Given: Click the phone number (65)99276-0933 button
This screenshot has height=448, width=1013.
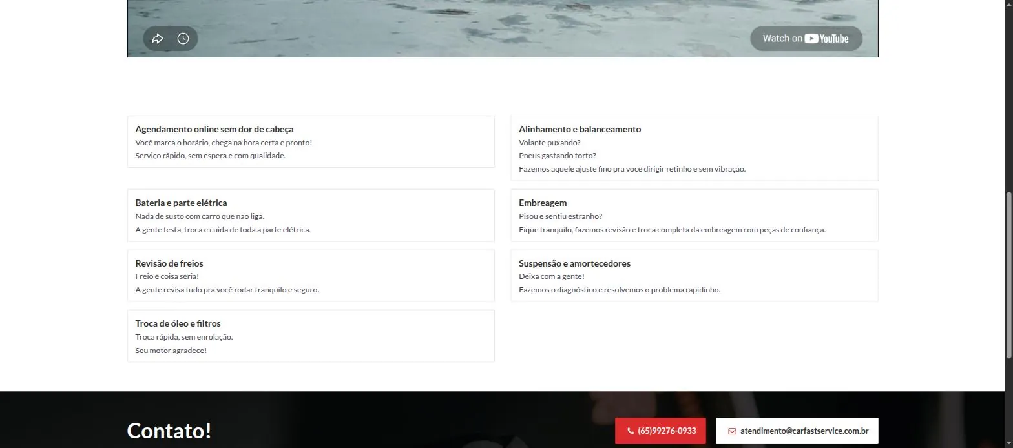Looking at the screenshot, I should (x=660, y=431).
